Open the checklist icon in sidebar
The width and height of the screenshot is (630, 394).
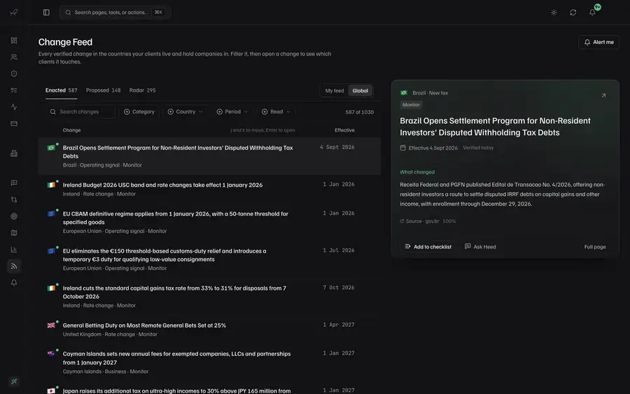(x=14, y=90)
